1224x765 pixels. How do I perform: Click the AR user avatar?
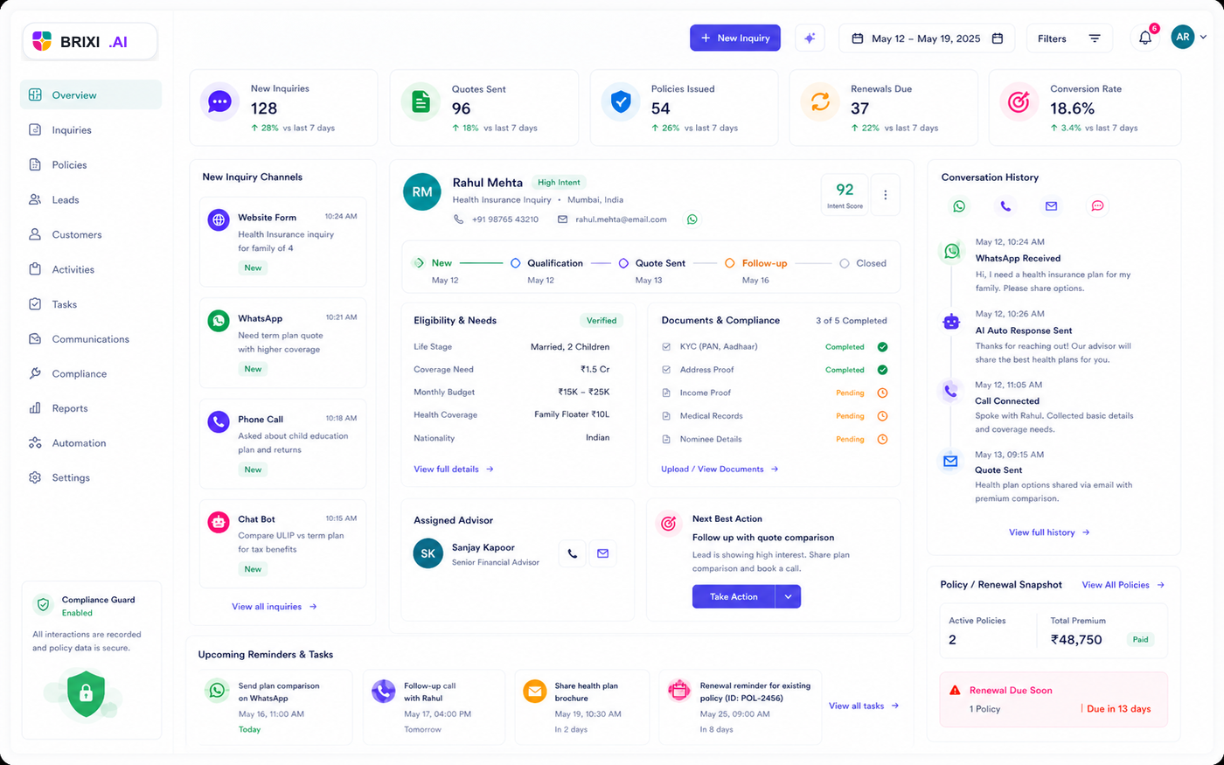pyautogui.click(x=1183, y=37)
